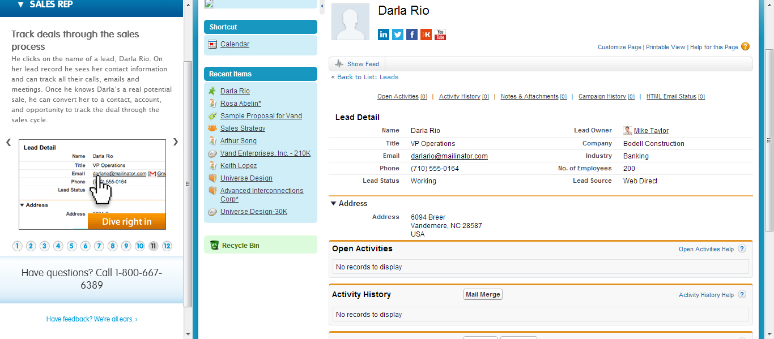Open the Klout social icon
This screenshot has width=774, height=339.
pyautogui.click(x=426, y=35)
